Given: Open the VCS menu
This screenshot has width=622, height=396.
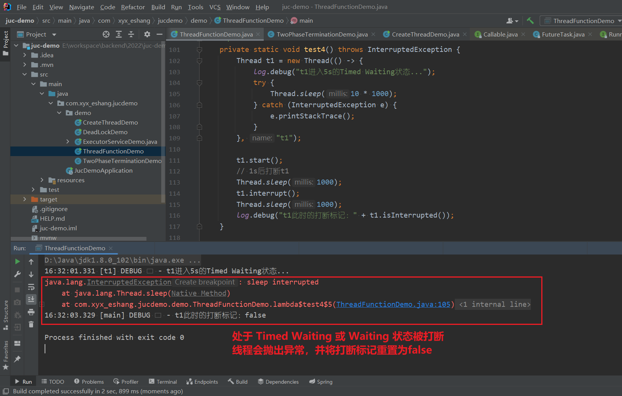Looking at the screenshot, I should pyautogui.click(x=215, y=7).
